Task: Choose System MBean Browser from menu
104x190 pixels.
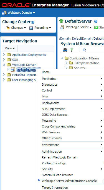Action: pyautogui.click(x=57, y=175)
